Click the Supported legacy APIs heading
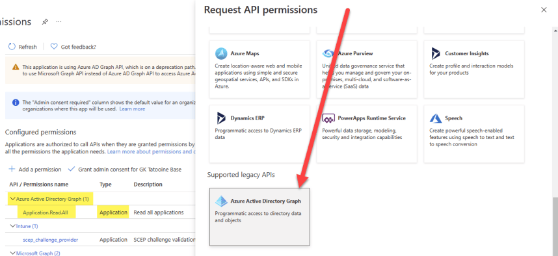Screen dimensions: 558x256 coord(241,175)
